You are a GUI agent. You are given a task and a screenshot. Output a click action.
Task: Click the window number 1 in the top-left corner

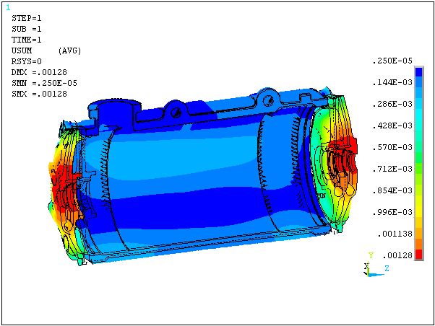(x=7, y=7)
